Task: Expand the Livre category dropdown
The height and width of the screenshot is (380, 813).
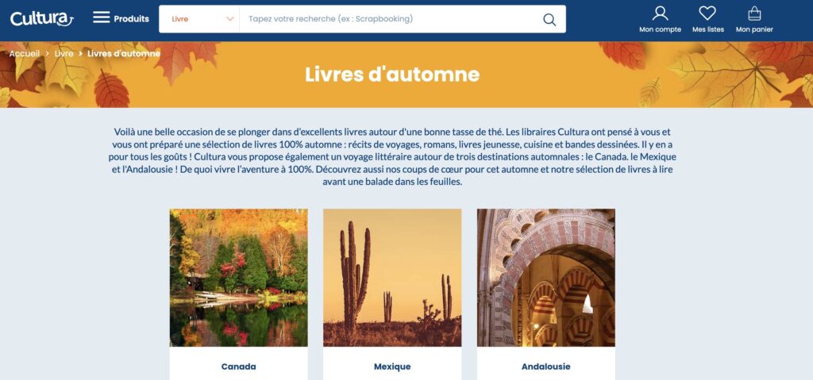Action: (x=199, y=19)
